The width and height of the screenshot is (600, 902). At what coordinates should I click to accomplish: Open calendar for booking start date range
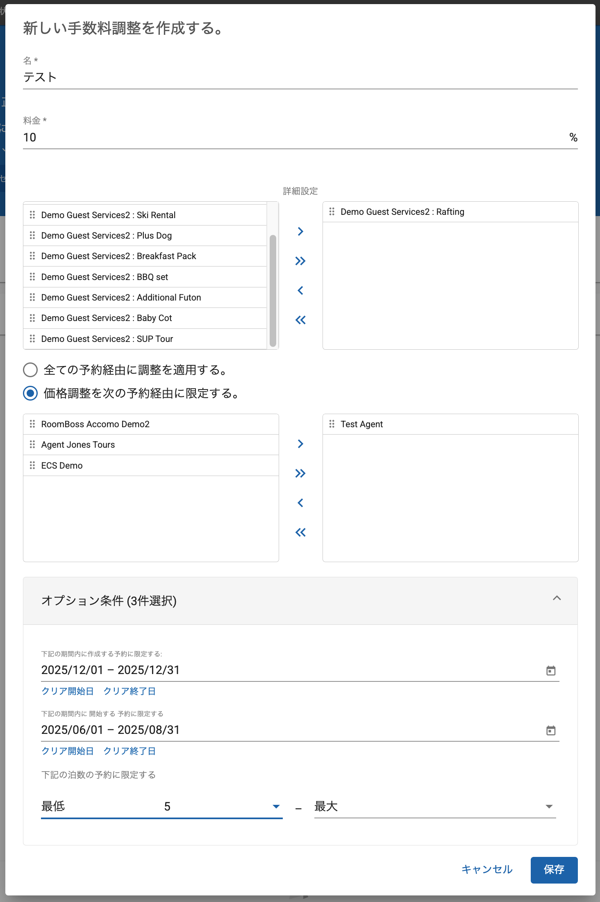(x=551, y=731)
